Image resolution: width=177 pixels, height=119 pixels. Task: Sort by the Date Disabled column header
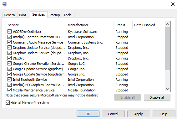(148, 25)
